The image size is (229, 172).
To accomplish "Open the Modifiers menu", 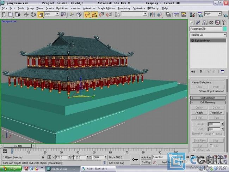I will (62, 8).
